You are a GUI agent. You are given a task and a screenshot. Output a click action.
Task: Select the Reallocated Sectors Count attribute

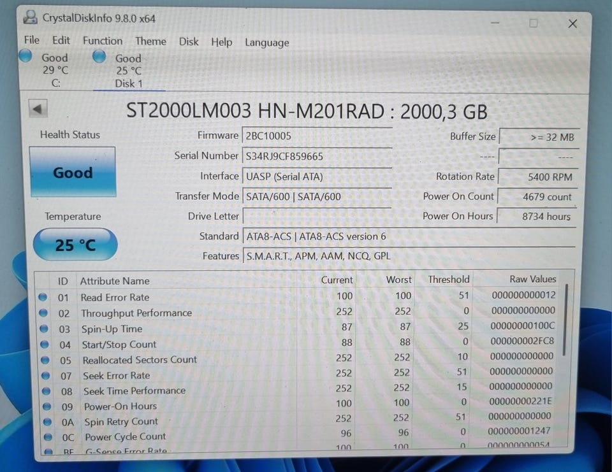click(x=140, y=360)
